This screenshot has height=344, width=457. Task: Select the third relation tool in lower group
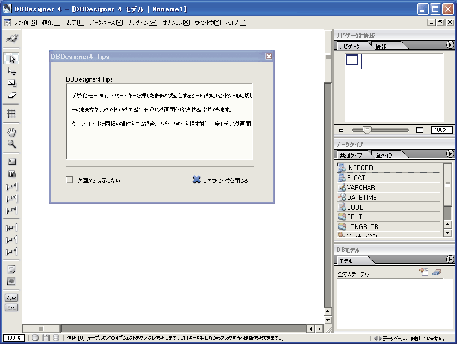(x=11, y=251)
